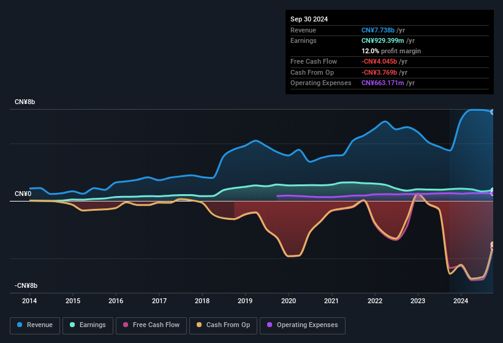This screenshot has height=343, width=503.
Task: Click the 2023 x-axis label
Action: [x=418, y=301]
